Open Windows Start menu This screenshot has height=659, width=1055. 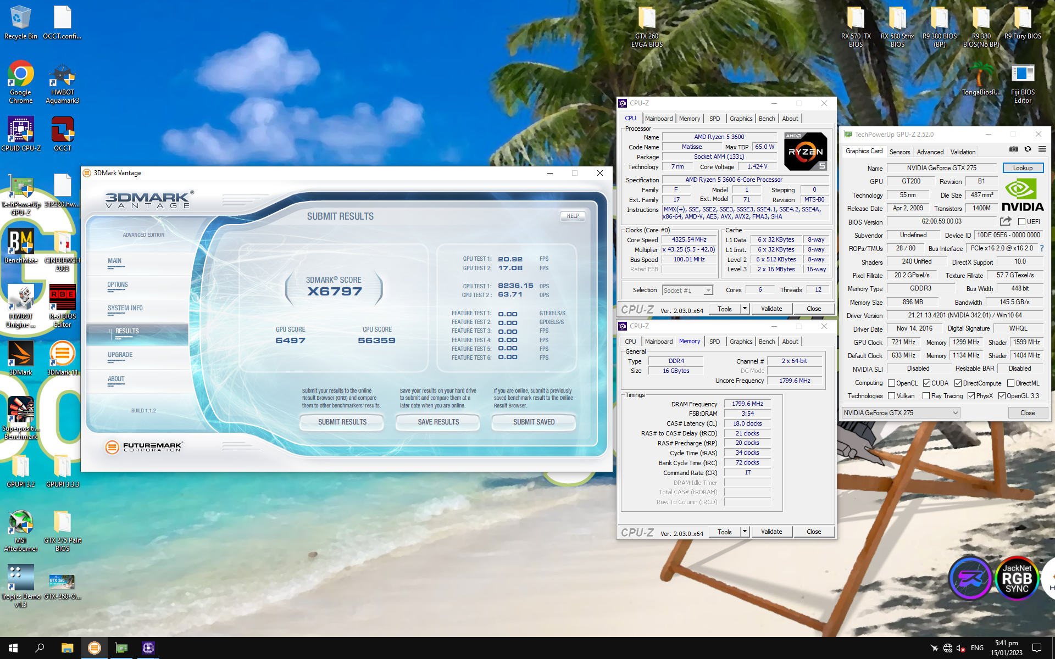click(13, 648)
